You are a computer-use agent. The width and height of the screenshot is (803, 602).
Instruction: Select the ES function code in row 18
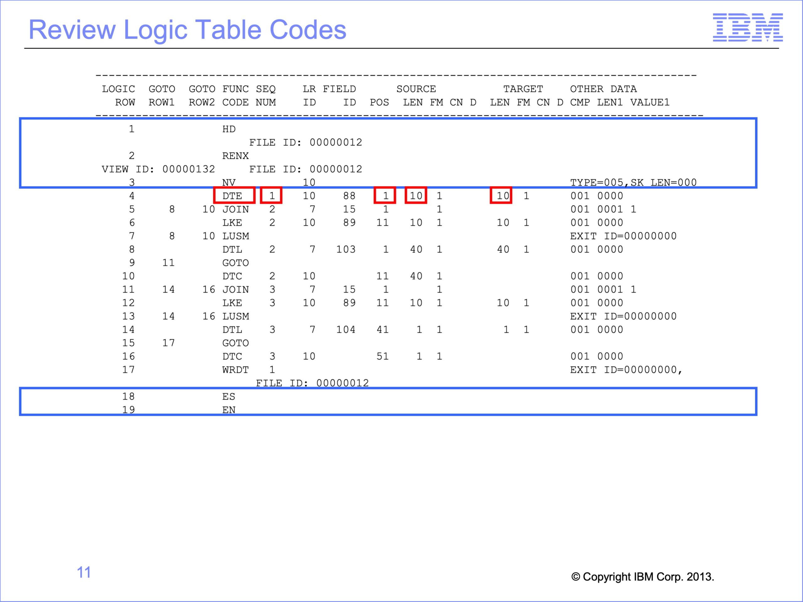click(x=229, y=397)
